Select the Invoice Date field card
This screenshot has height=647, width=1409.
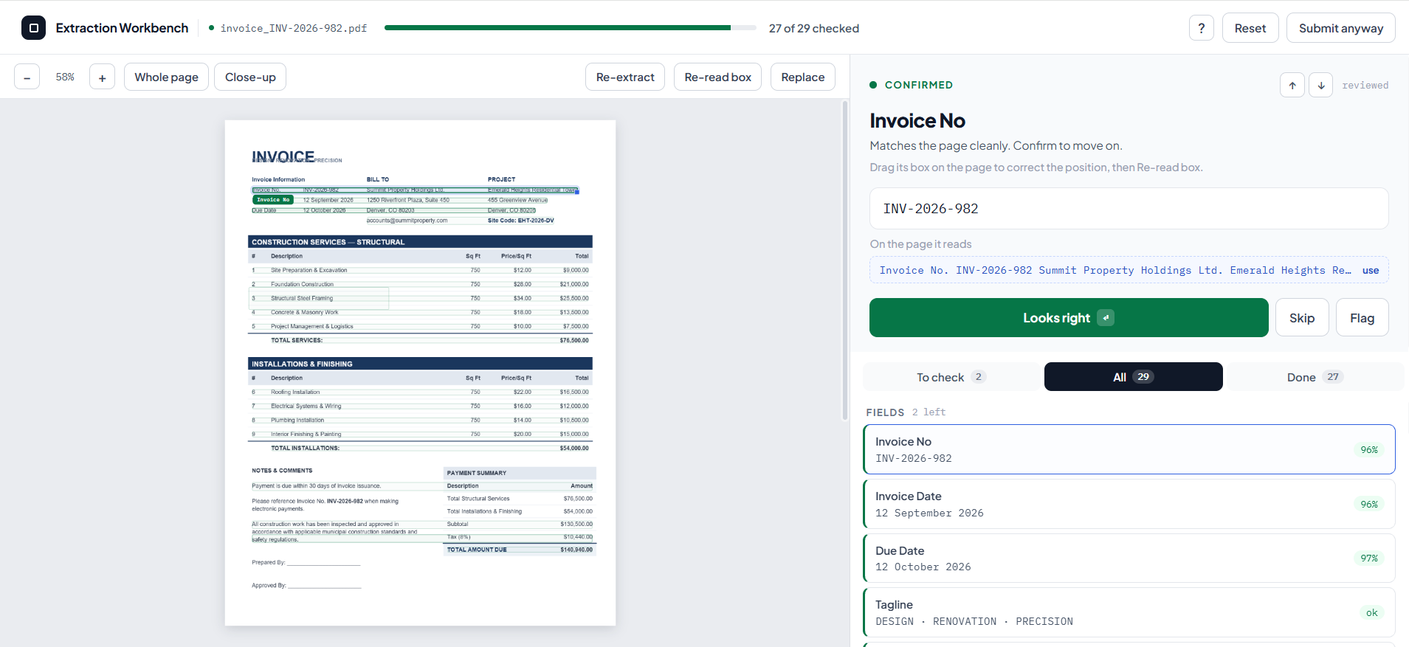pyautogui.click(x=1129, y=504)
